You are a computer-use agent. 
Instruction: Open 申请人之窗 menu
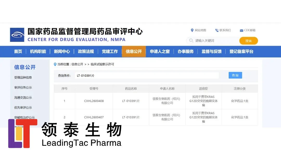coord(160,51)
